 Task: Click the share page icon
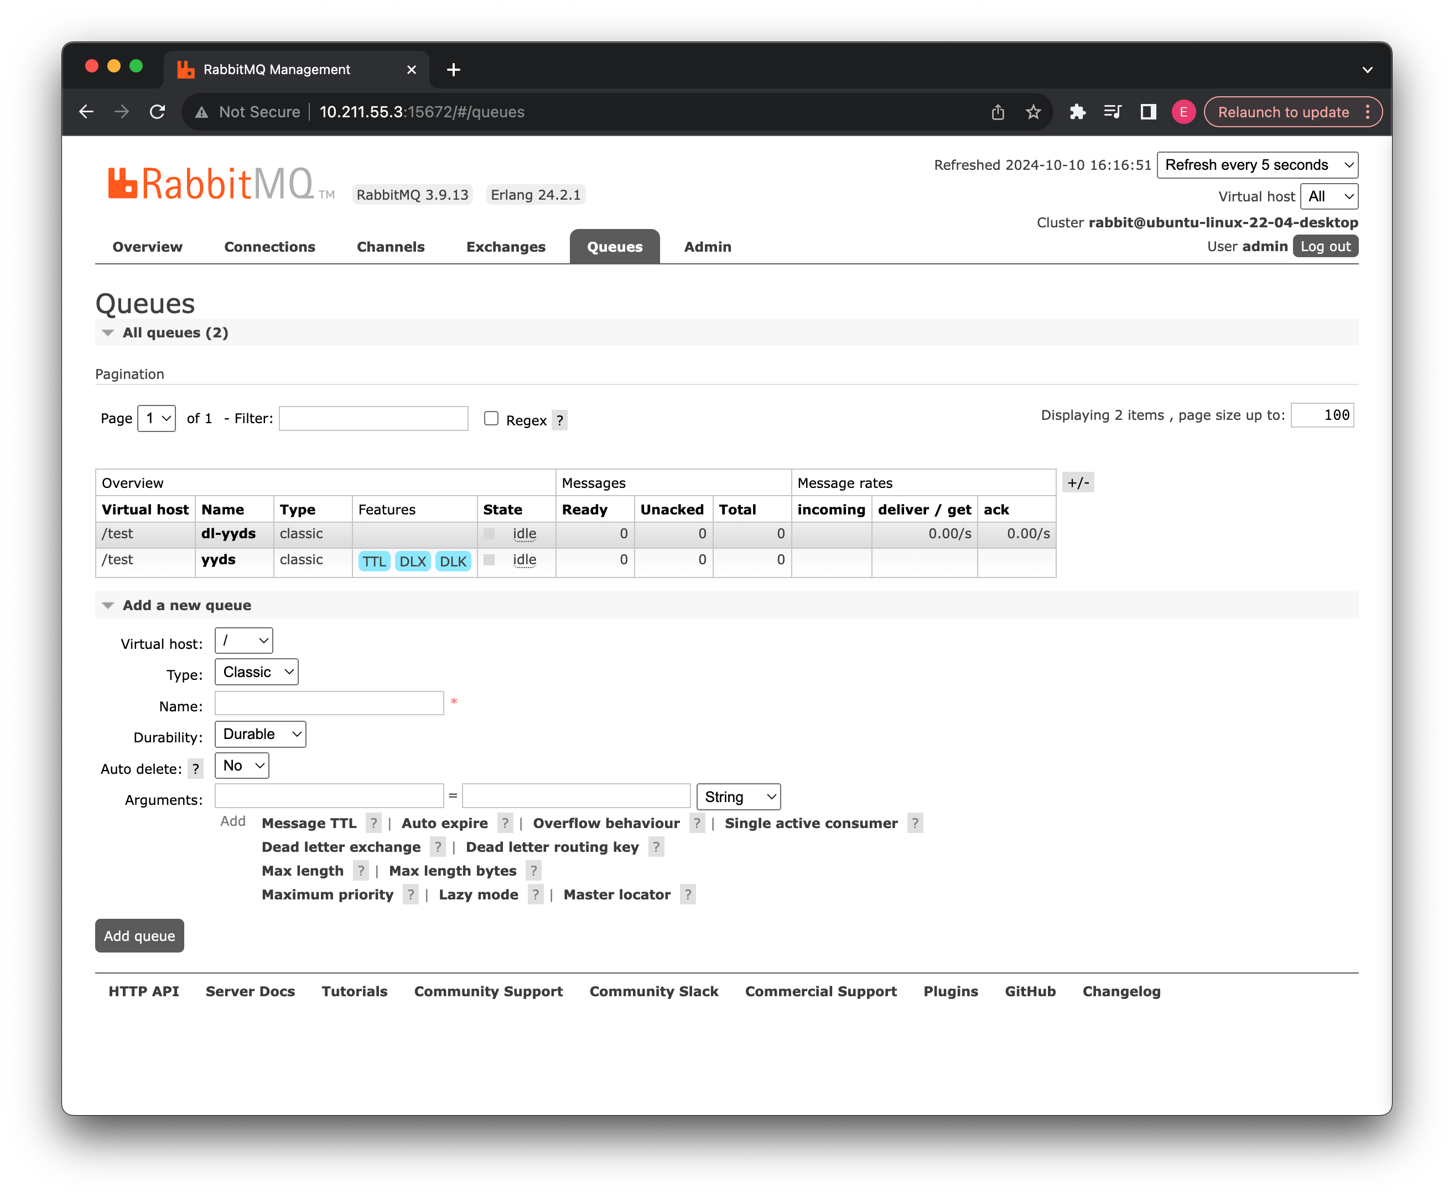(998, 112)
